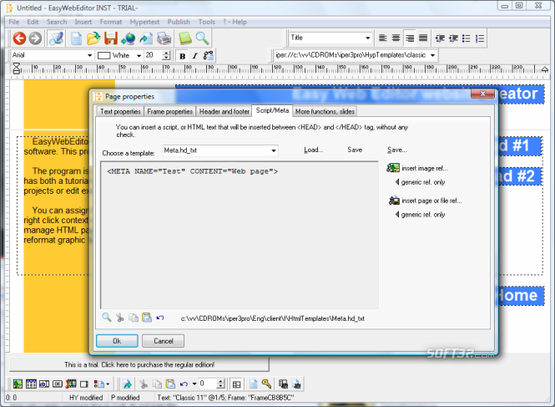This screenshot has height=407, width=555.
Task: Click the white color swatch box
Action: click(x=104, y=56)
